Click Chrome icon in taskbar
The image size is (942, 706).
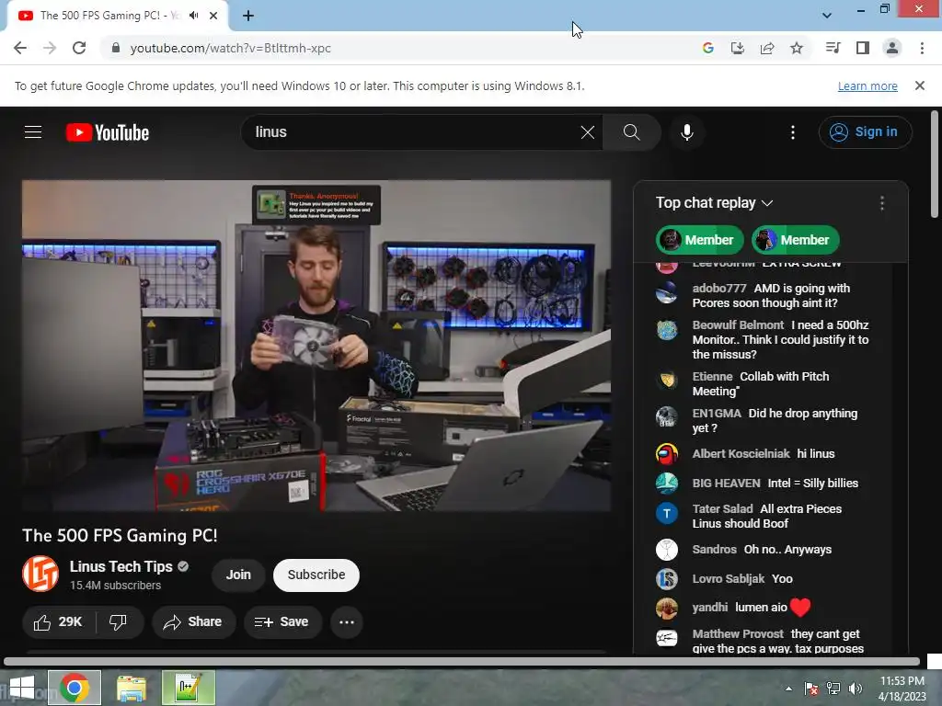point(75,688)
